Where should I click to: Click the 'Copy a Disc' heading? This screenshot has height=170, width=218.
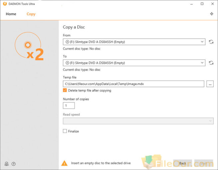point(74,27)
